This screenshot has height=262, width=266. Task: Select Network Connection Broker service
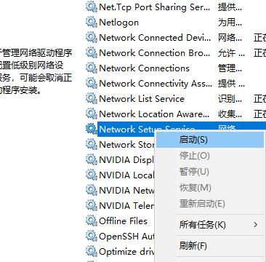pyautogui.click(x=176, y=53)
